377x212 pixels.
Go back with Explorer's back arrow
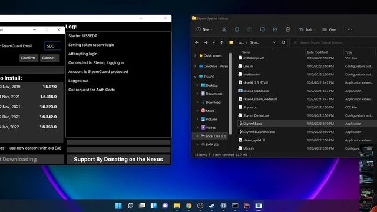pyautogui.click(x=197, y=42)
